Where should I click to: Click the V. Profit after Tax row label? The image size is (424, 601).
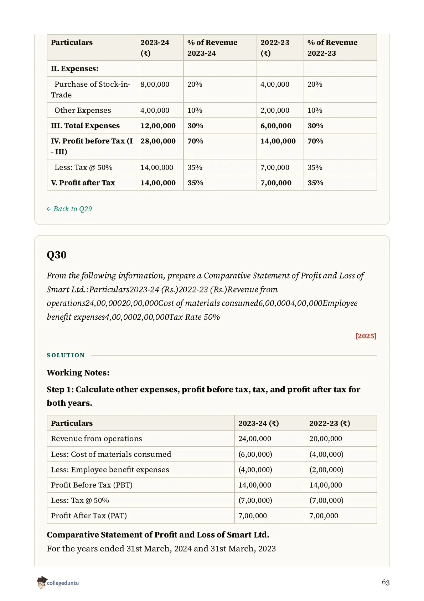click(83, 183)
